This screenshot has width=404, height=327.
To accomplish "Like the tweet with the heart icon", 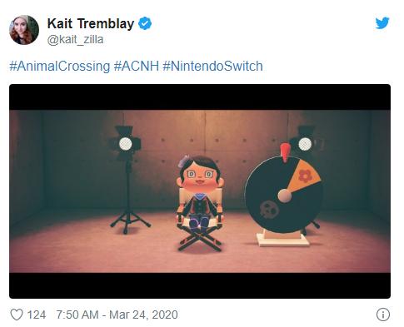I will tap(17, 315).
